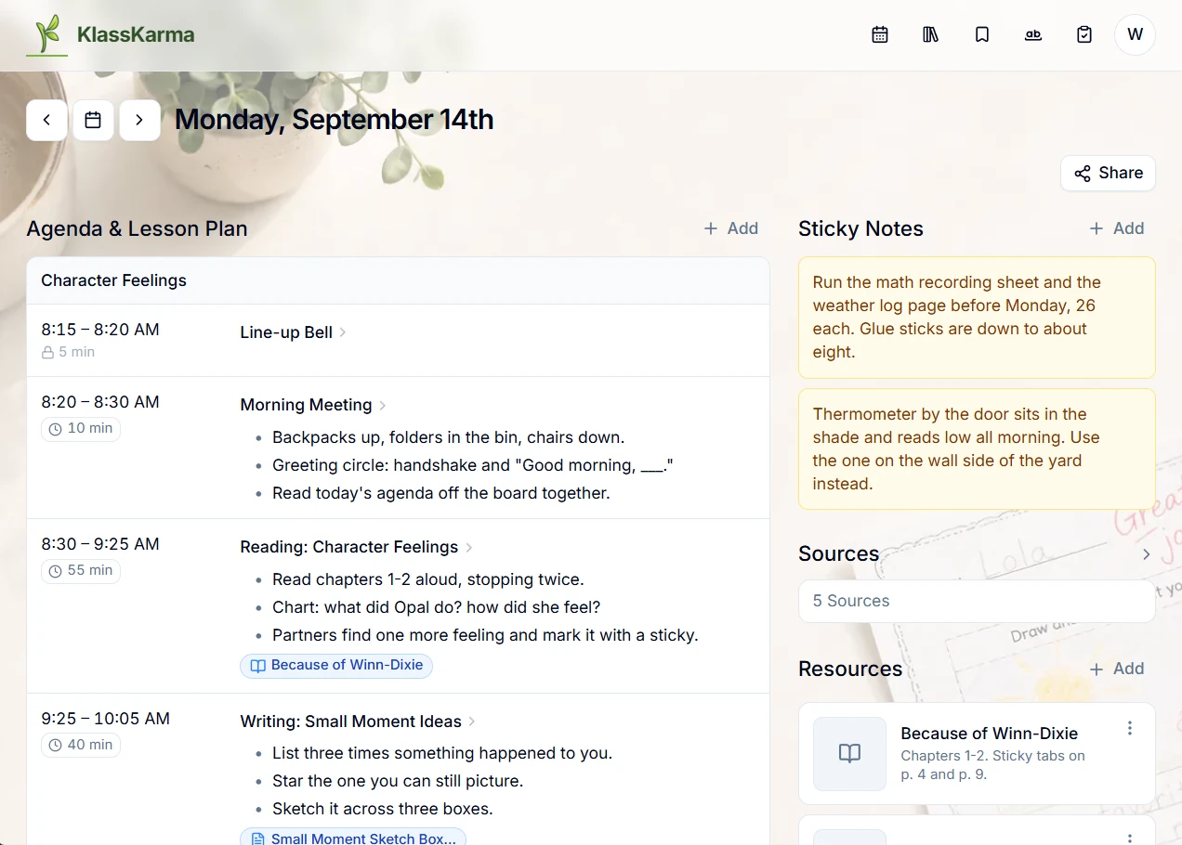The width and height of the screenshot is (1182, 845).
Task: Open the math recording sheet sticky note
Action: pyautogui.click(x=977, y=318)
